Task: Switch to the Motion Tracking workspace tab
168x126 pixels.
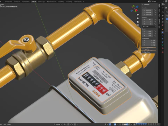Action: click(x=52, y=2)
